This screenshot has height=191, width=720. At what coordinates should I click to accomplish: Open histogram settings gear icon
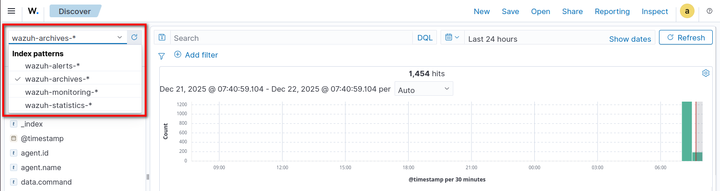(705, 73)
